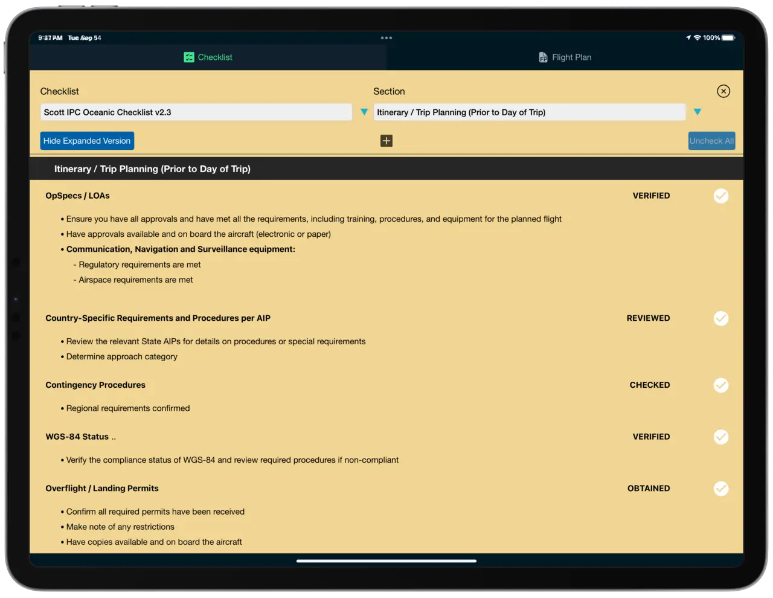Tap the ellipsis indicator at top center
This screenshot has height=598, width=773.
[386, 37]
